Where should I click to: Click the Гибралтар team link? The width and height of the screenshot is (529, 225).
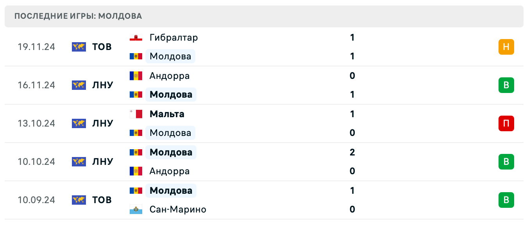[173, 37]
